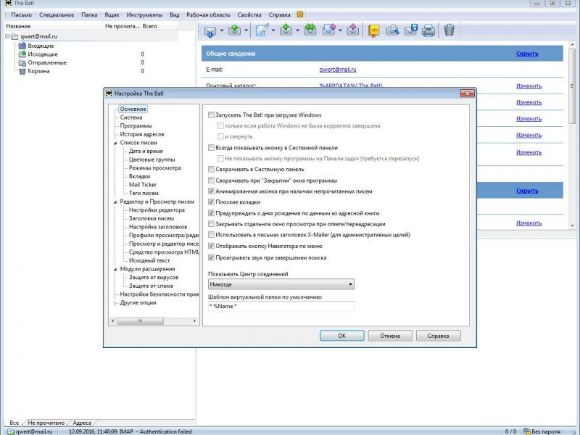Image resolution: width=580 pixels, height=435 pixels.
Task: Open the Инструменты menu
Action: pyautogui.click(x=144, y=14)
